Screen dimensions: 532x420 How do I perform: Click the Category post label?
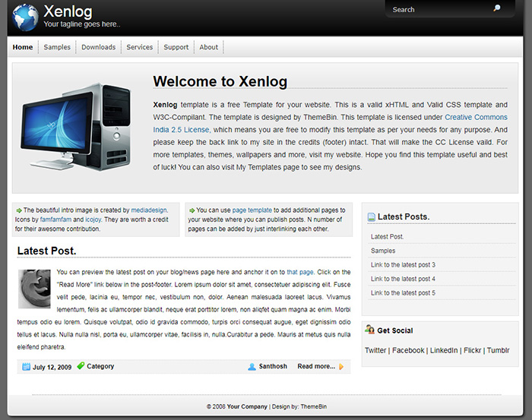[x=100, y=366]
